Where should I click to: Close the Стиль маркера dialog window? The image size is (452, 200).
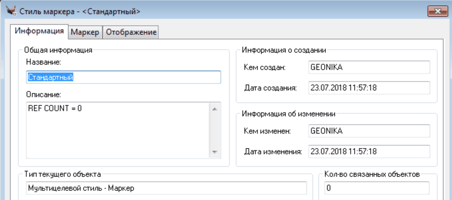[x=437, y=12]
